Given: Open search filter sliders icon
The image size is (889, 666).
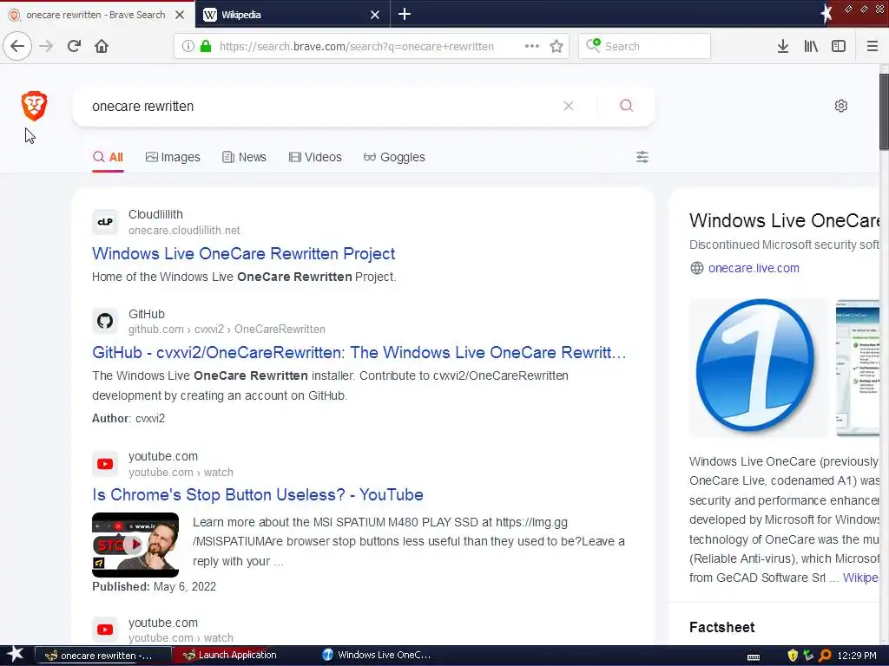Looking at the screenshot, I should [642, 157].
